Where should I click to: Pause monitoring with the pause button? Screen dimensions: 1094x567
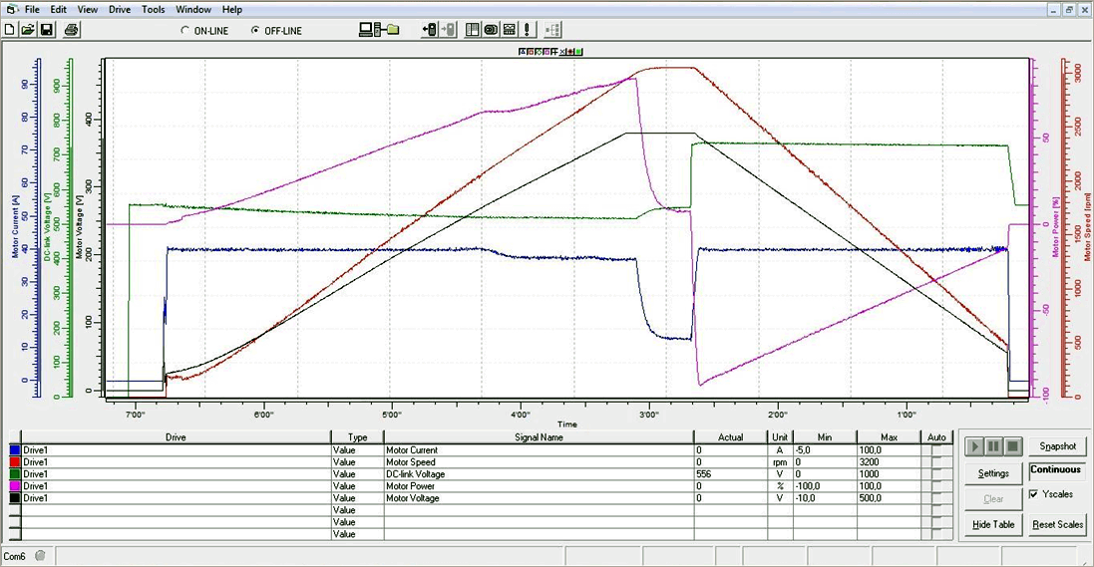tap(993, 446)
